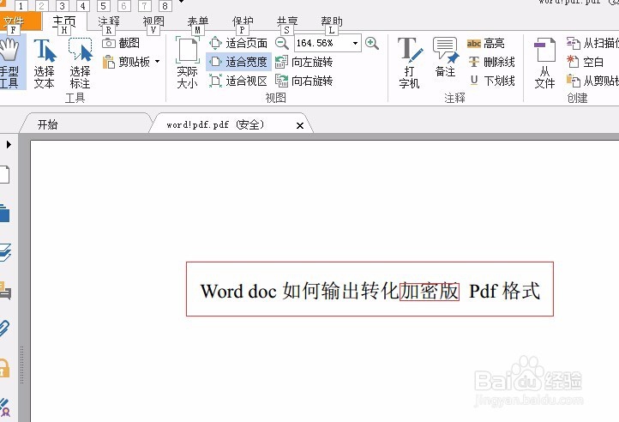This screenshot has height=422, width=619.
Task: Set view to Actual Size (实际大小)
Action: coord(188,63)
